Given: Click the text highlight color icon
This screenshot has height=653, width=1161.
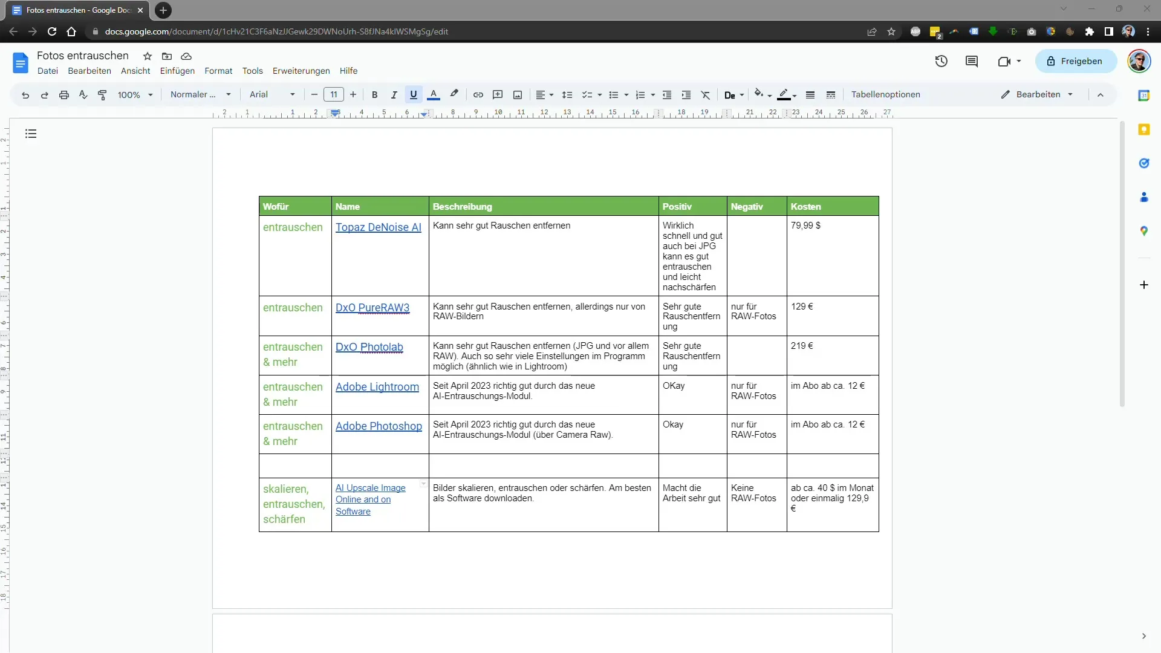Looking at the screenshot, I should (454, 94).
